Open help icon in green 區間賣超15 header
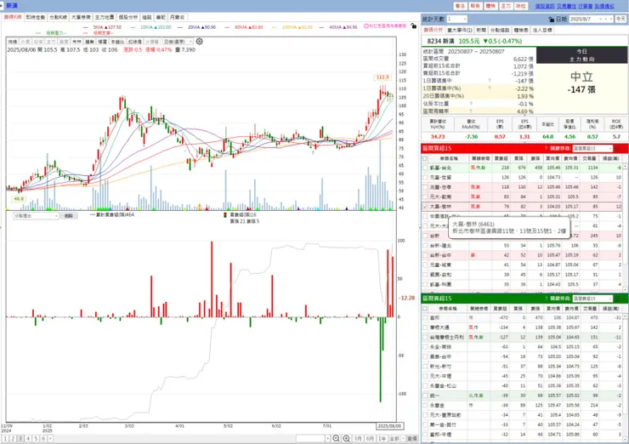The width and height of the screenshot is (629, 444). [546, 299]
